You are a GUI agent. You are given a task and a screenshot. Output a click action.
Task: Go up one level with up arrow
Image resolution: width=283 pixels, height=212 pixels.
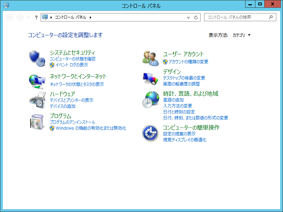[36, 17]
